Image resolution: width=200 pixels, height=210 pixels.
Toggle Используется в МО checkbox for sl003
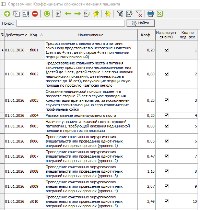coord(166,100)
